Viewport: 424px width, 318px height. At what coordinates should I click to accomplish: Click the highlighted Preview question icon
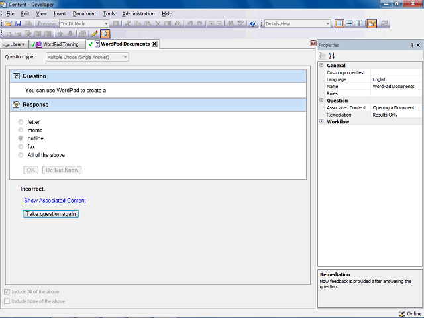tap(105, 34)
